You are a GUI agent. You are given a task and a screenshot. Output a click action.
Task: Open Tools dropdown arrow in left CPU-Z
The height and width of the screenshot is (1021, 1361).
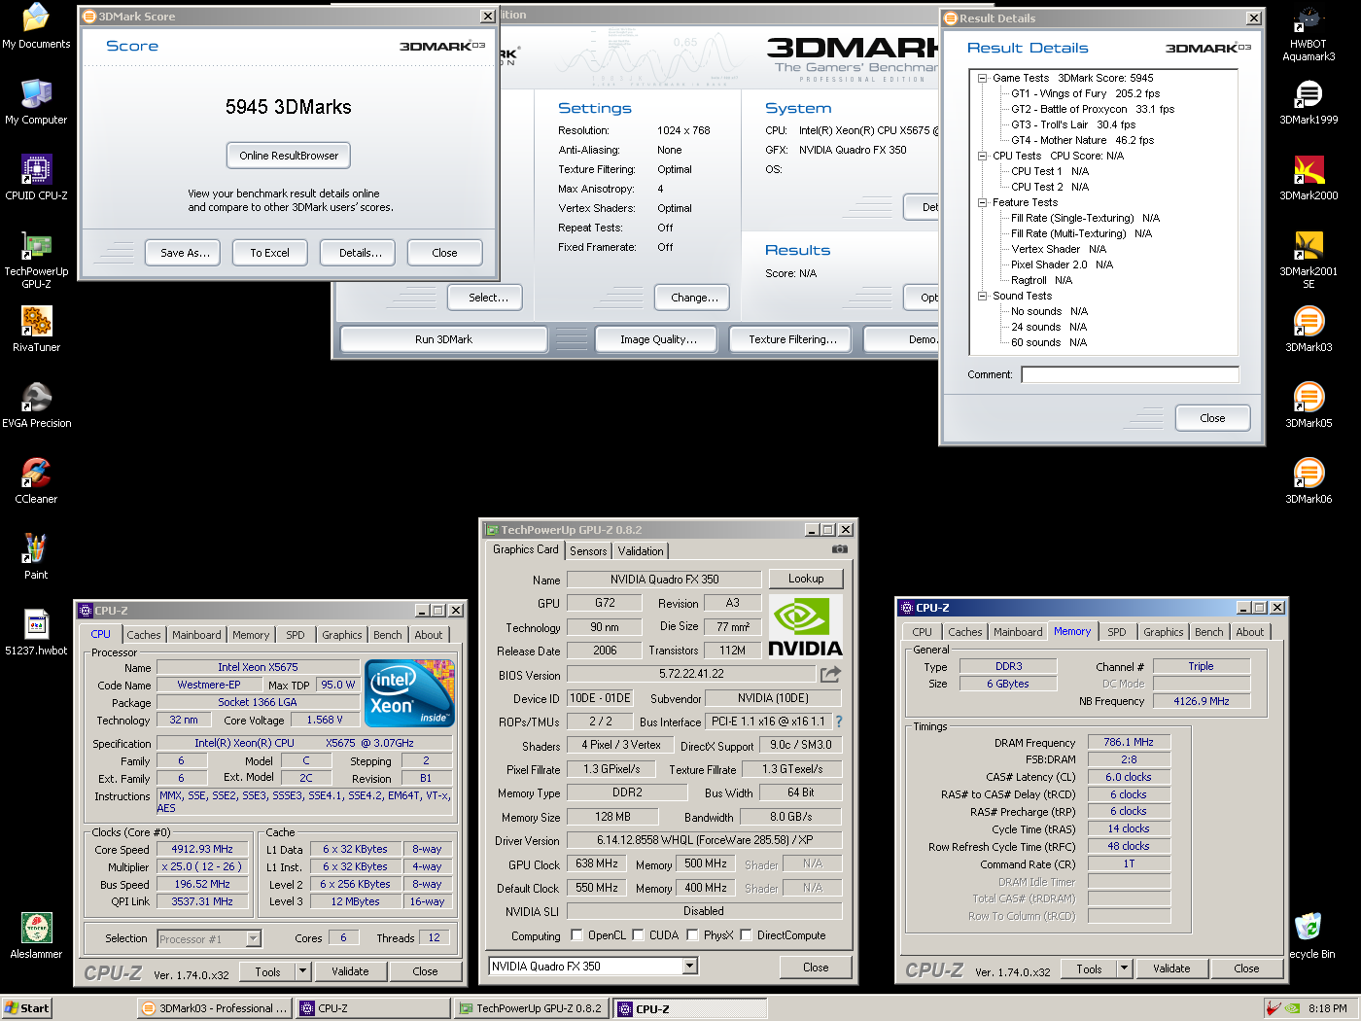tap(302, 971)
